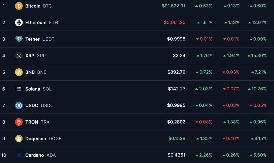
Task: Click the TRON TRX ticker label
Action: pos(45,122)
